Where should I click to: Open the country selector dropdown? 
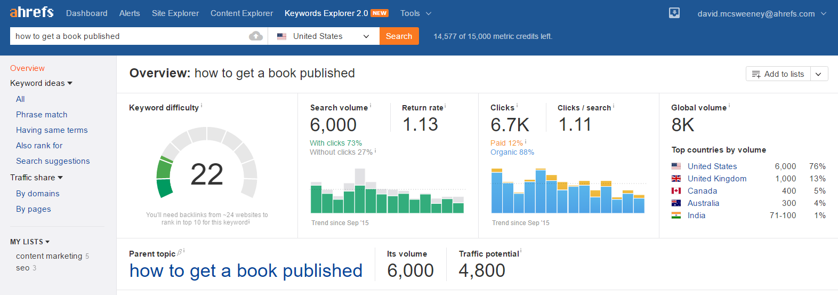pyautogui.click(x=323, y=36)
